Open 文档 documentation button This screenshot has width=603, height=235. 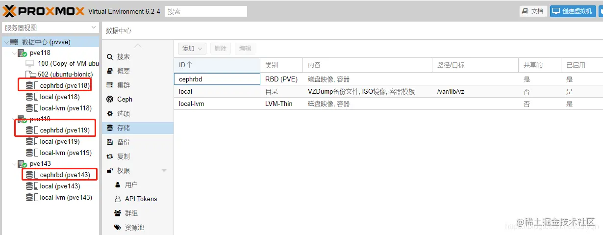(533, 11)
